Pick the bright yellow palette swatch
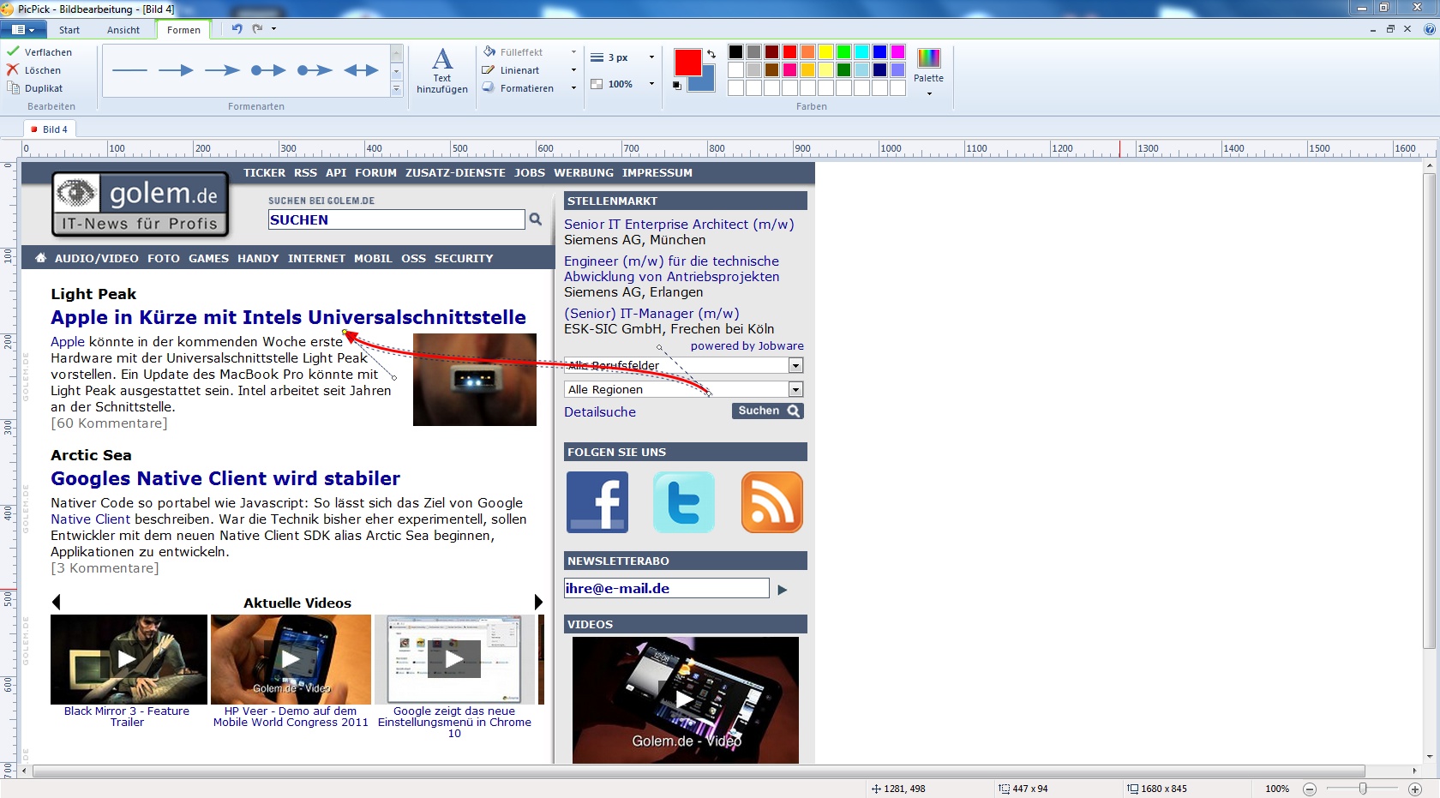Screen dimensions: 1440x798 825,52
